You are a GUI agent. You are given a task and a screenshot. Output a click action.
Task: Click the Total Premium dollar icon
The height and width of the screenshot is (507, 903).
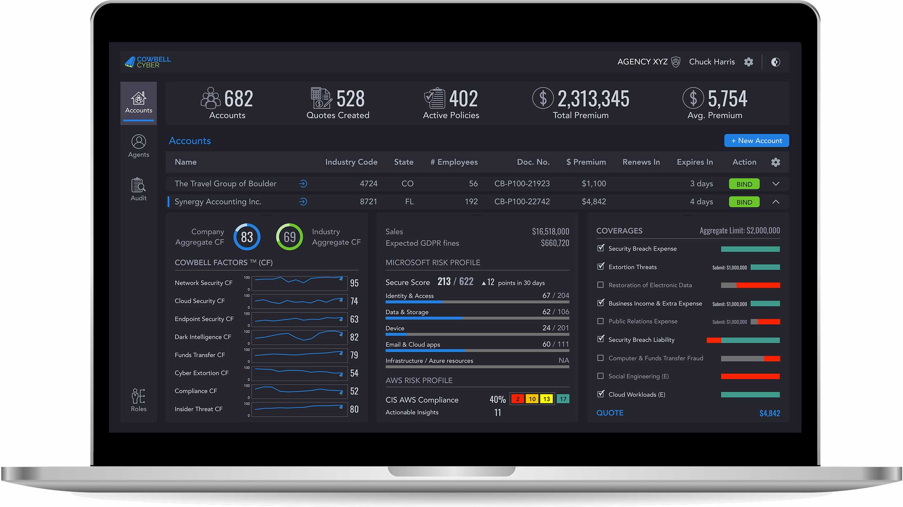543,98
